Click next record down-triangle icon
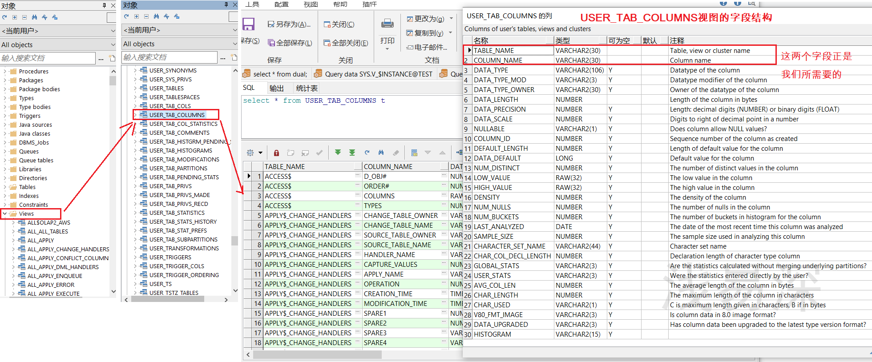 (428, 153)
